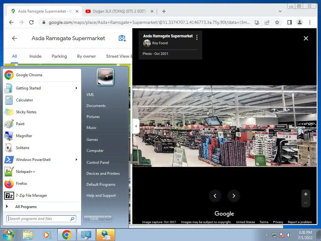
Task: Open Devices and Printers
Action: [103, 174]
